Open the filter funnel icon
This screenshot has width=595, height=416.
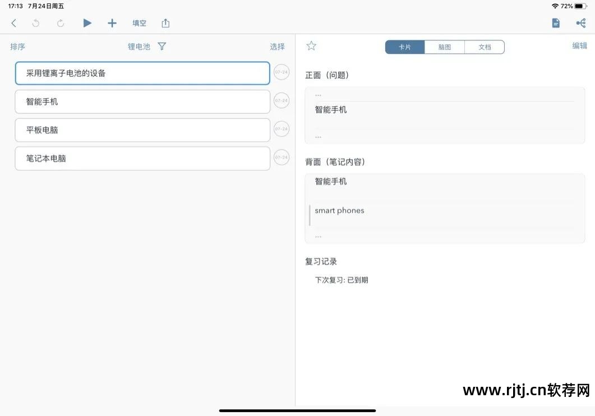click(162, 47)
